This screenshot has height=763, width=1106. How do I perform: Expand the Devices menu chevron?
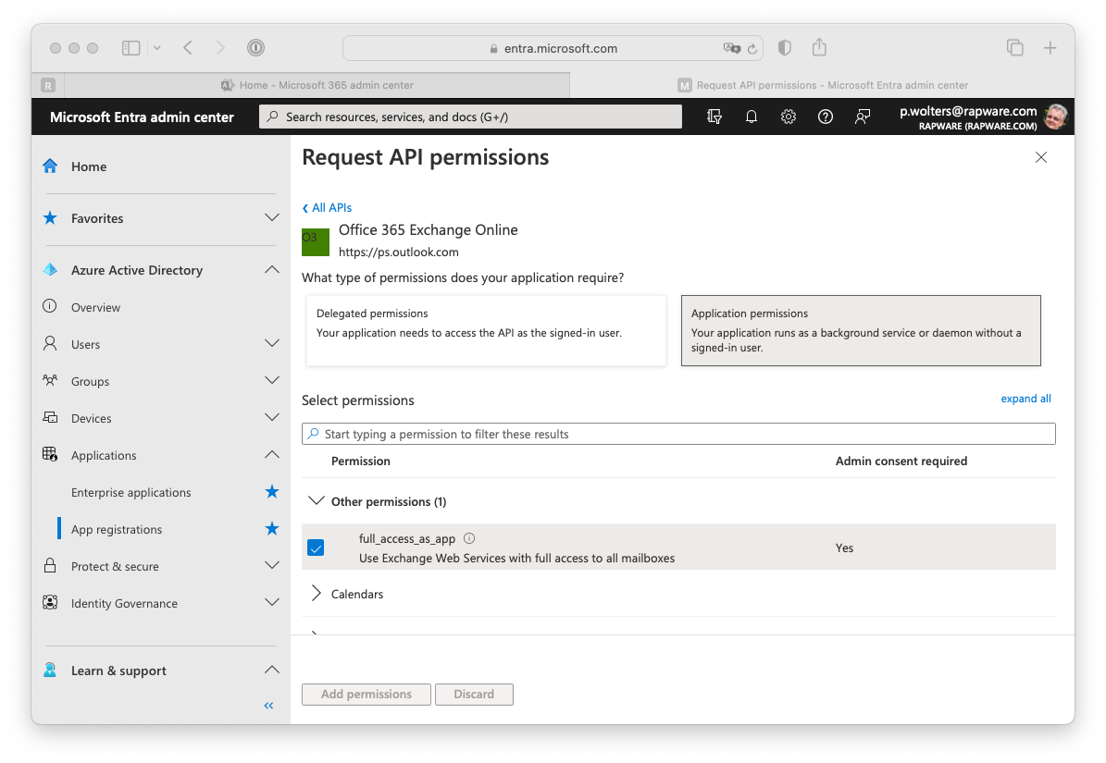pyautogui.click(x=271, y=417)
